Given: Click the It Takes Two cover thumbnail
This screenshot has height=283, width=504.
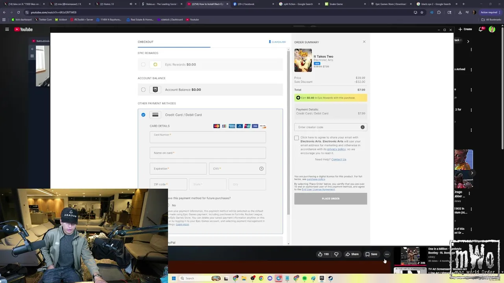Looking at the screenshot, I should pos(303,60).
